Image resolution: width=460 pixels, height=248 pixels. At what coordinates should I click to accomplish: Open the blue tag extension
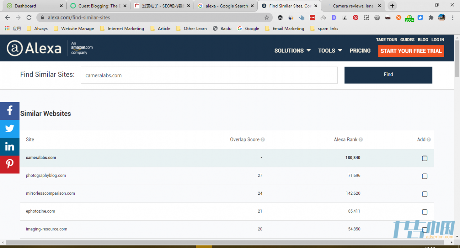(x=420, y=17)
